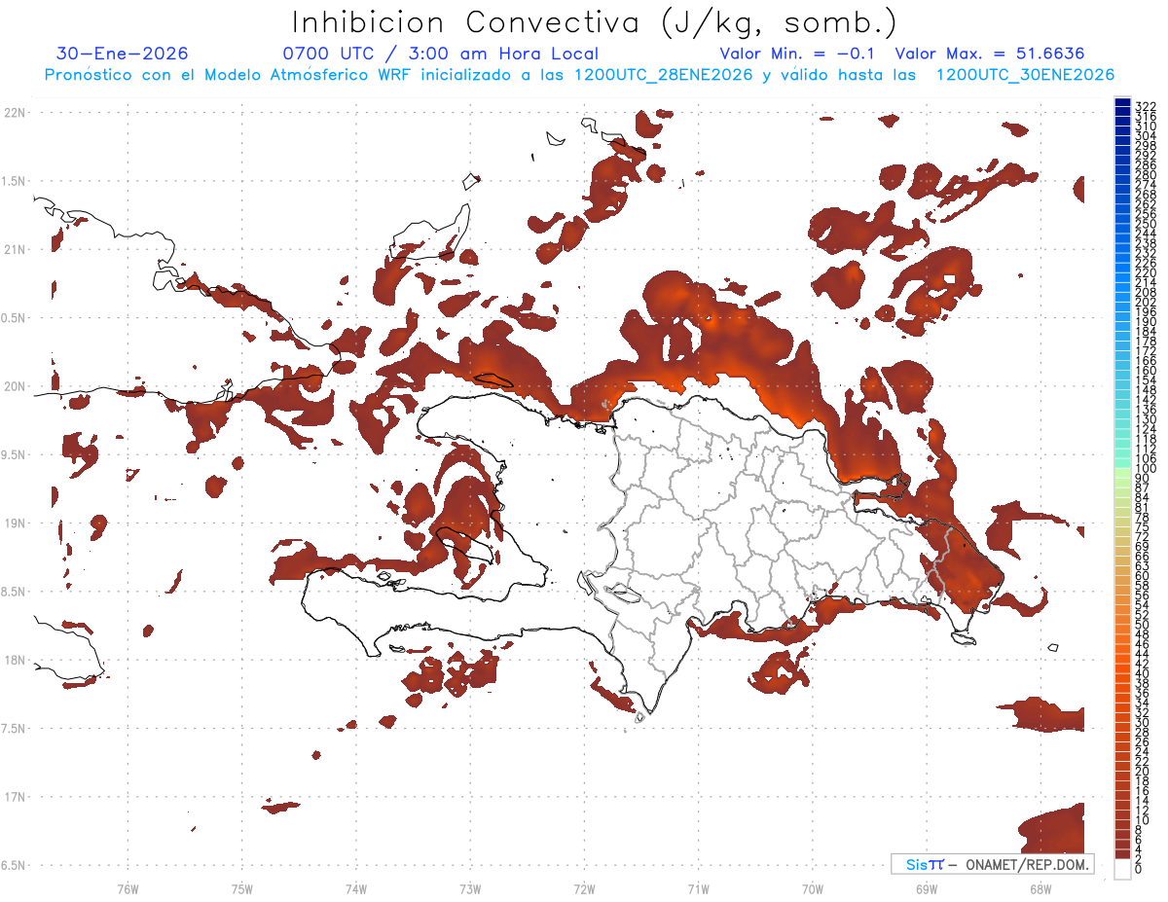Click the 'SisTT – ONAMET/REP.DOM.' credit box
The height and width of the screenshot is (902, 1168).
992,864
